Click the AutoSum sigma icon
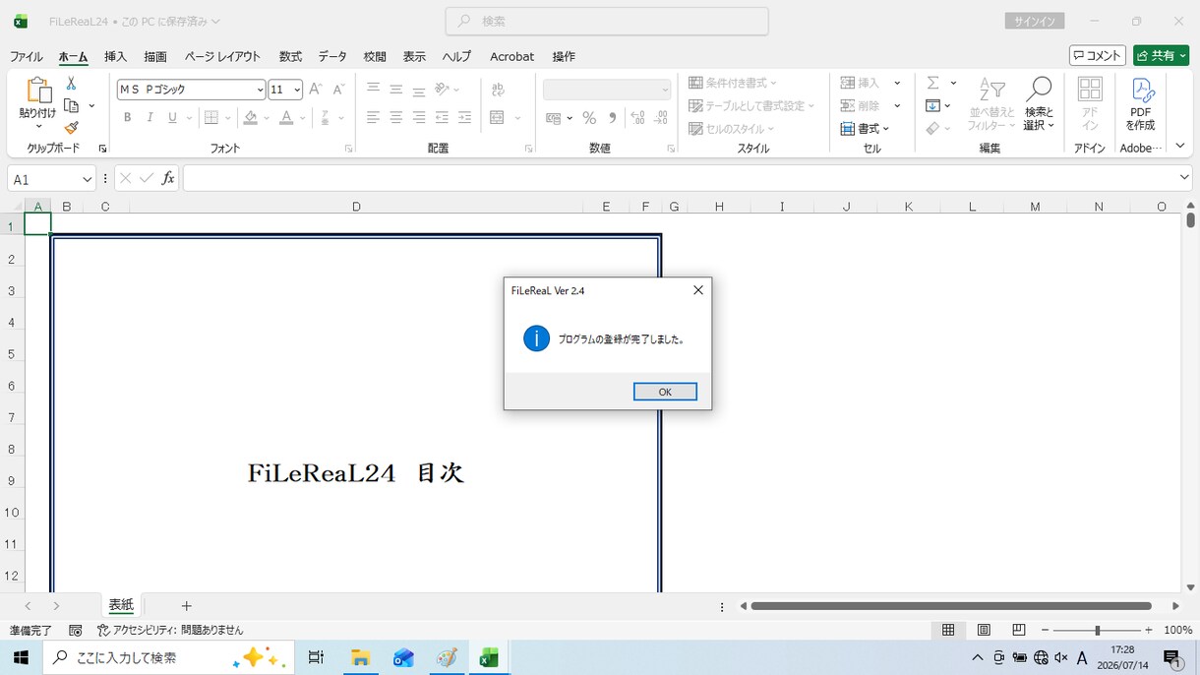1200x675 pixels. click(933, 83)
